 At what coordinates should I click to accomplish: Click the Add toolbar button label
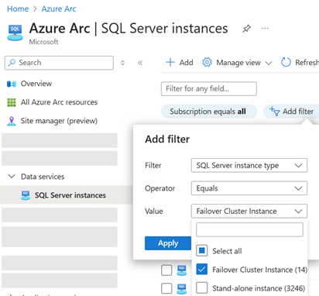[186, 63]
